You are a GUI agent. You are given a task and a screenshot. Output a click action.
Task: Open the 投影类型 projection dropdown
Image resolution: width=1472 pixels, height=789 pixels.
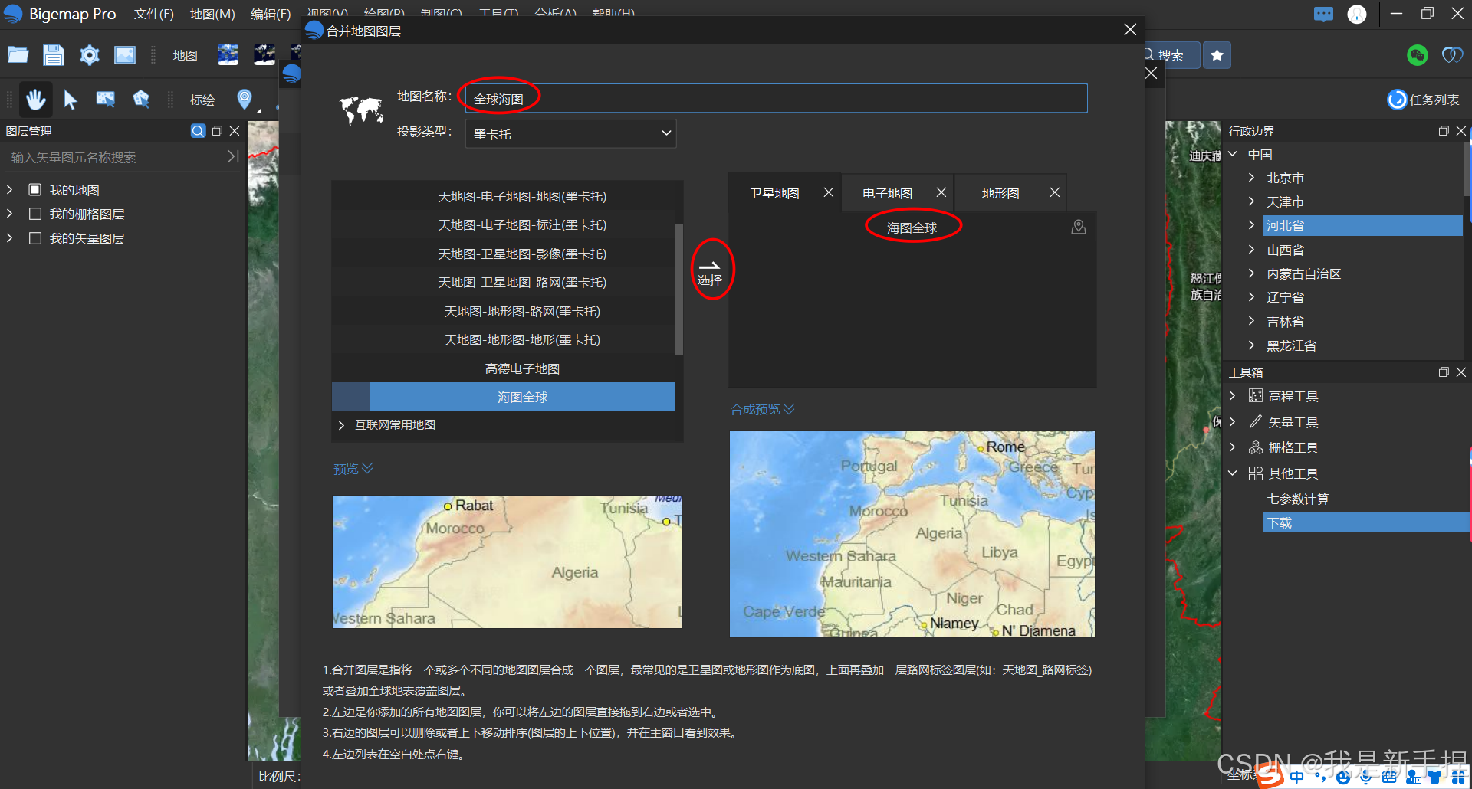coord(570,133)
